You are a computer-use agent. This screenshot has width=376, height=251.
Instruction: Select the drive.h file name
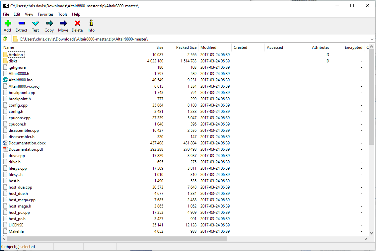coord(15,162)
